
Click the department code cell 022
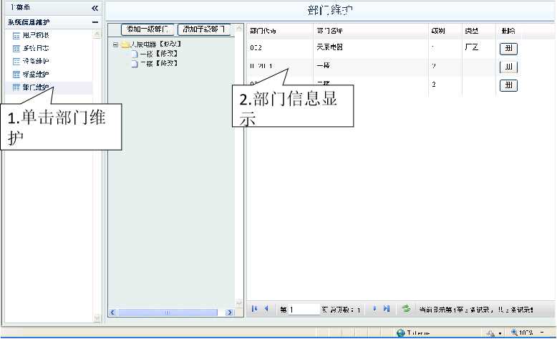[x=256, y=48]
